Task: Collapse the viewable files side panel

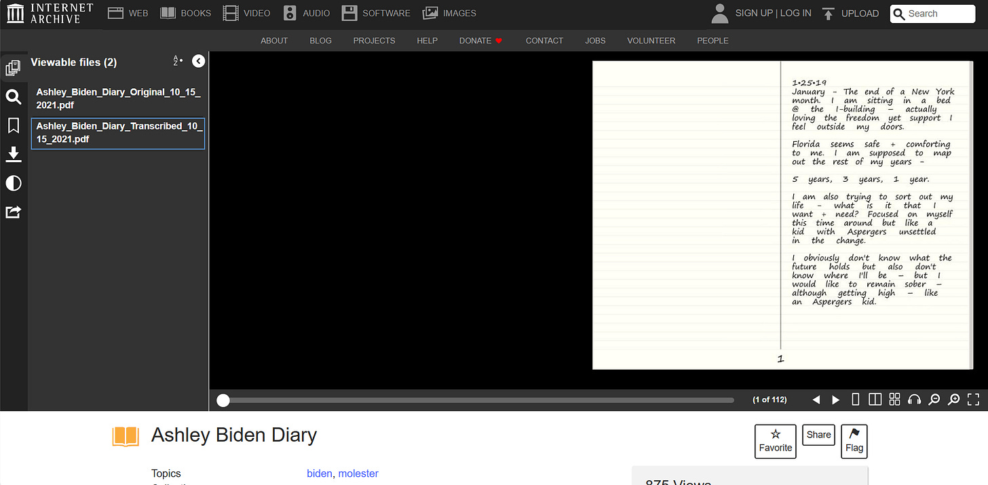Action: click(x=198, y=61)
